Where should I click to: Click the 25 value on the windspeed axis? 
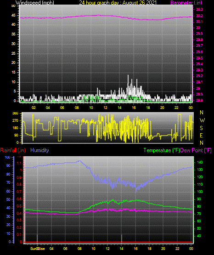[13, 53]
